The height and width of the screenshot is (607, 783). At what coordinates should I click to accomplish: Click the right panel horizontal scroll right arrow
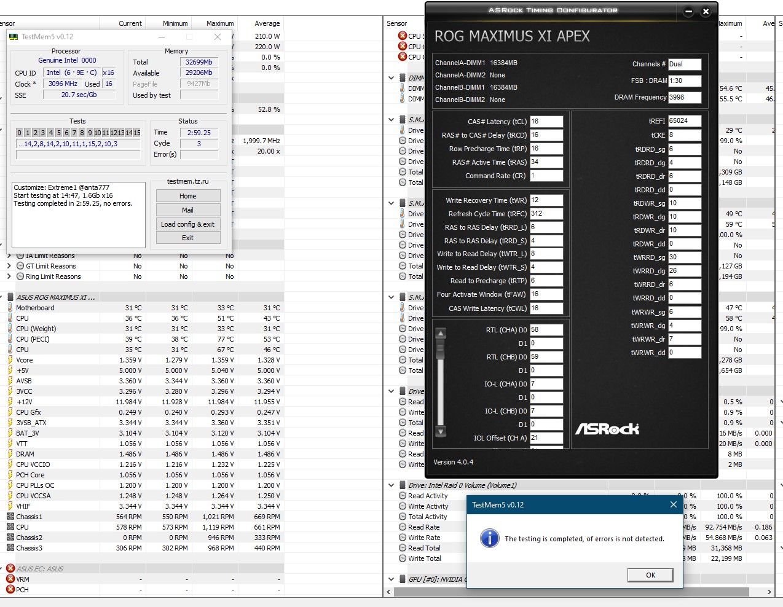point(769,592)
